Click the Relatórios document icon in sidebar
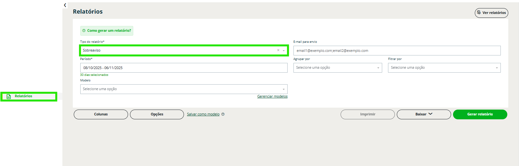This screenshot has width=519, height=166. (x=9, y=96)
